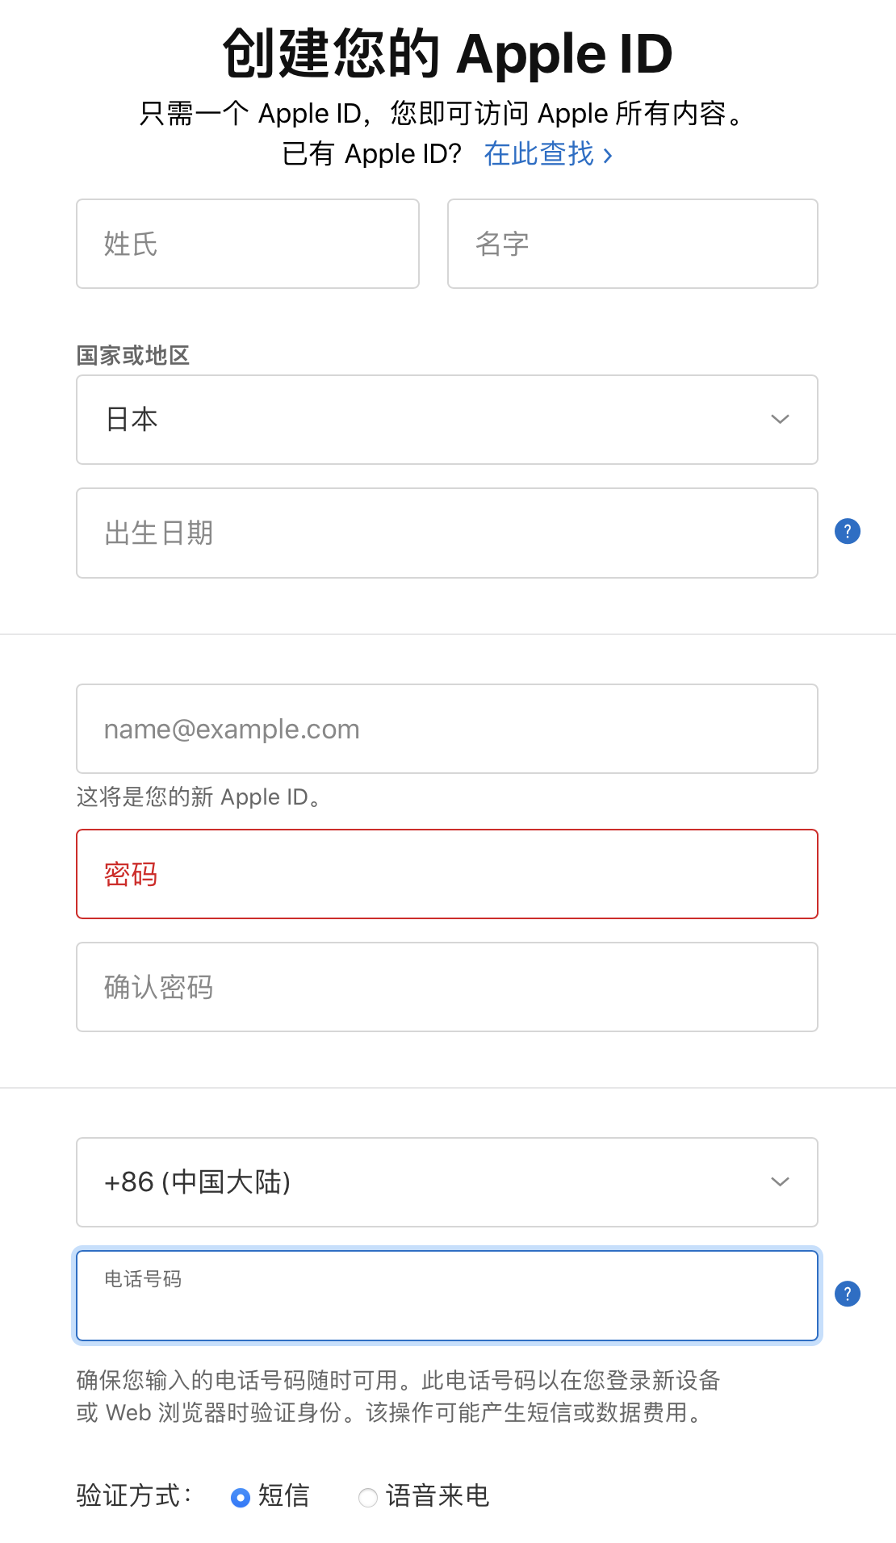The image size is (896, 1543).
Task: Open the 国家或地区 dropdown showing 日本
Action: (446, 420)
